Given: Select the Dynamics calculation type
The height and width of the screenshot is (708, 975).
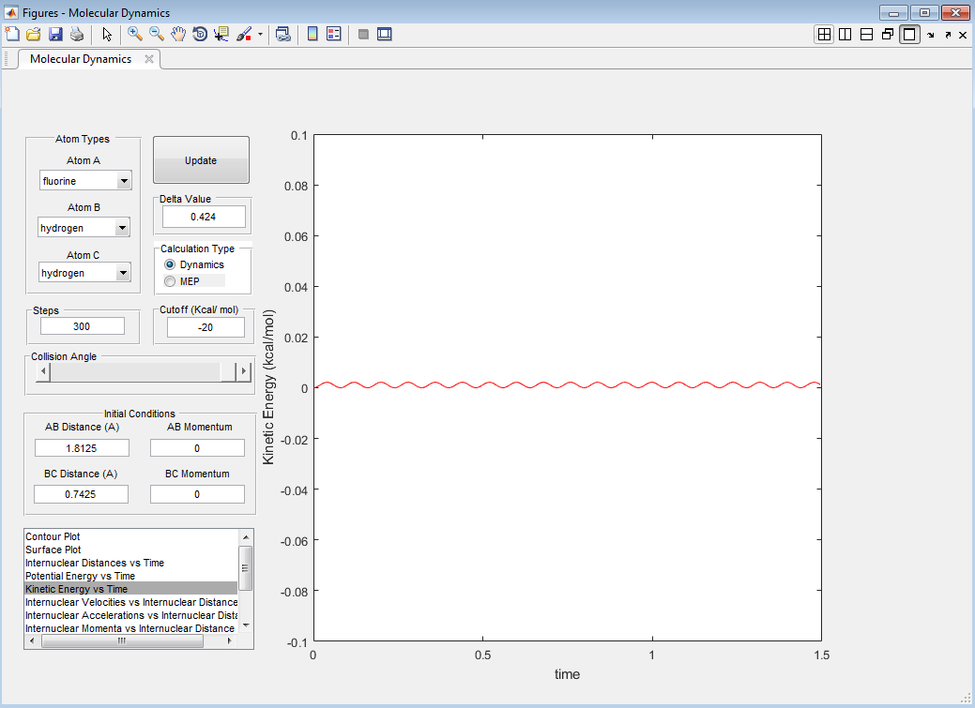Looking at the screenshot, I should click(x=170, y=265).
